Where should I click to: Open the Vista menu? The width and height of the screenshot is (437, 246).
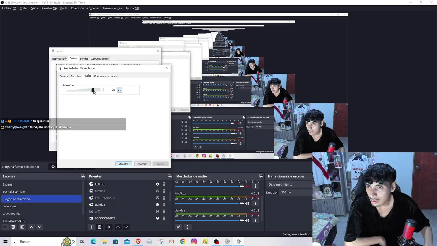[x=34, y=8]
